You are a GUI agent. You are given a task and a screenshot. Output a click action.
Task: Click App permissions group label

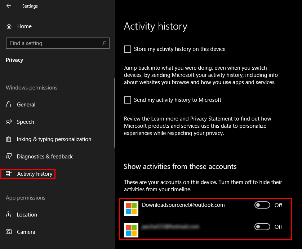[26, 198]
